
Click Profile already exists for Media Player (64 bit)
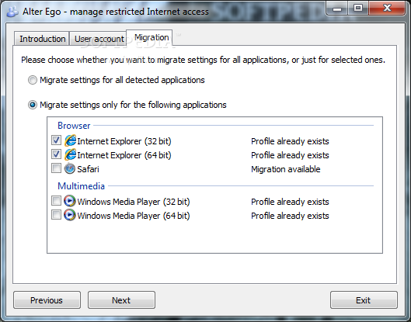(290, 216)
